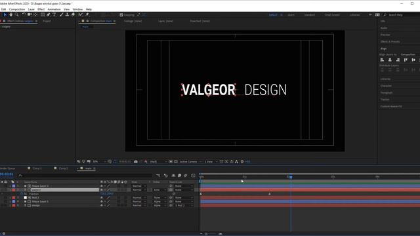Switch to the Default workspace

point(273,15)
